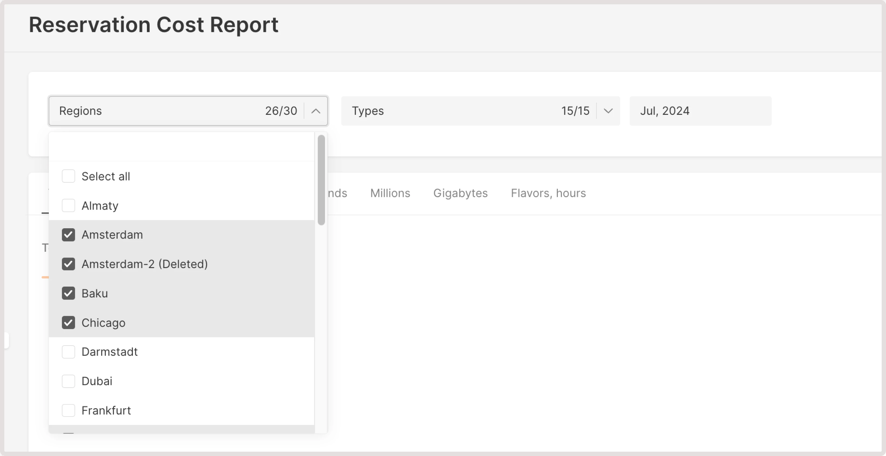Uncheck the Baku region checkbox
The width and height of the screenshot is (886, 456).
coord(68,293)
